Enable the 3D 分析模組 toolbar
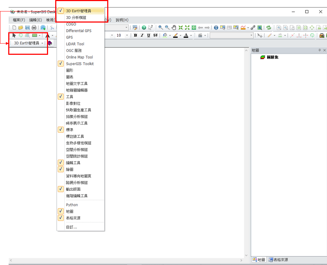The height and width of the screenshot is (265, 327). [81, 18]
